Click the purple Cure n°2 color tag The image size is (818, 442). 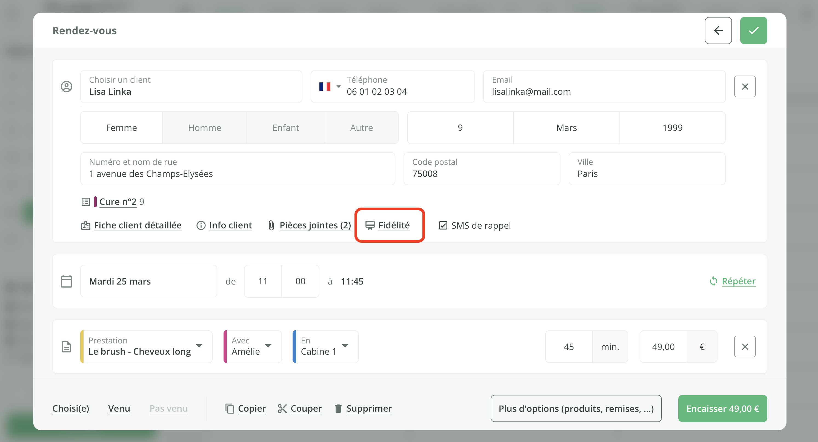[x=95, y=202]
